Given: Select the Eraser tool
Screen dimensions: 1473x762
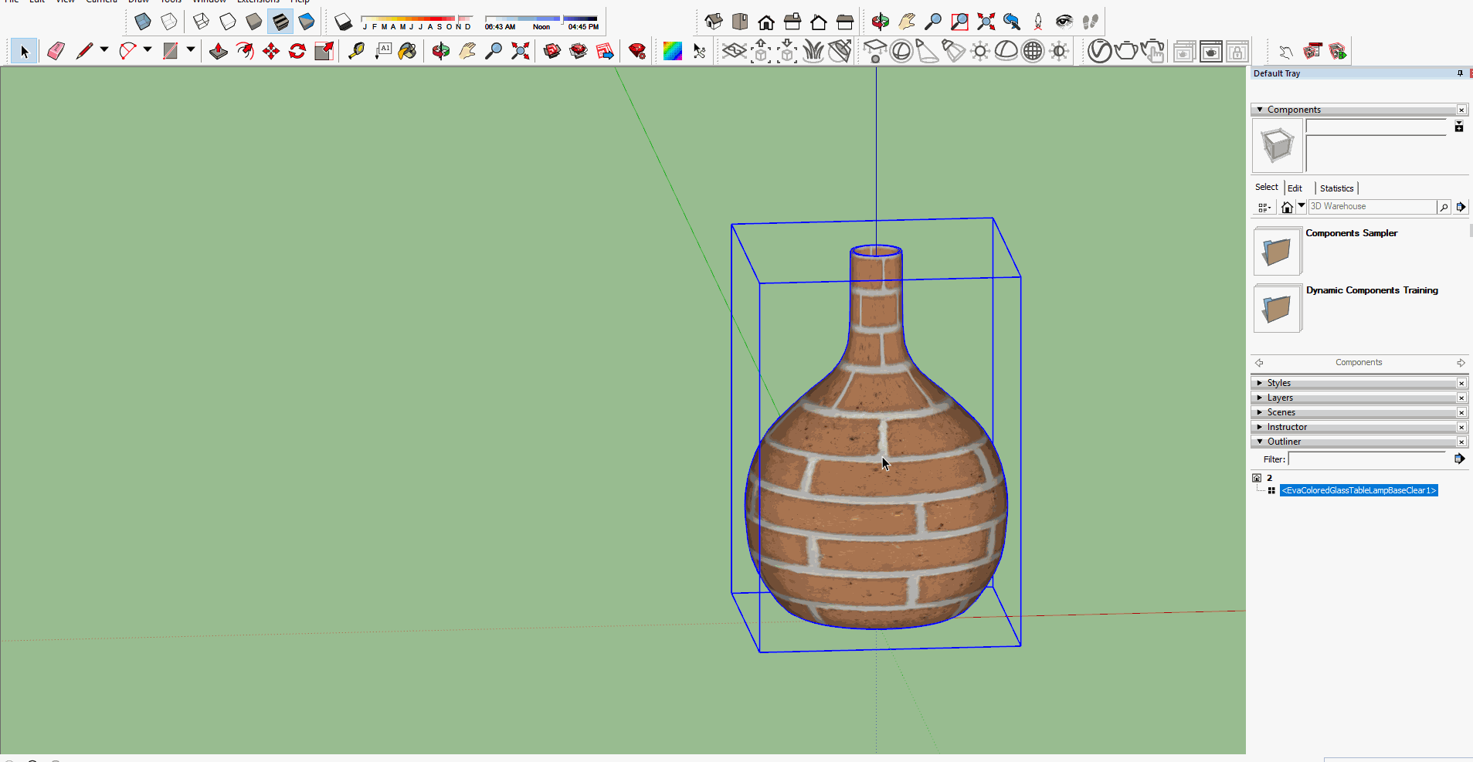Looking at the screenshot, I should [56, 52].
